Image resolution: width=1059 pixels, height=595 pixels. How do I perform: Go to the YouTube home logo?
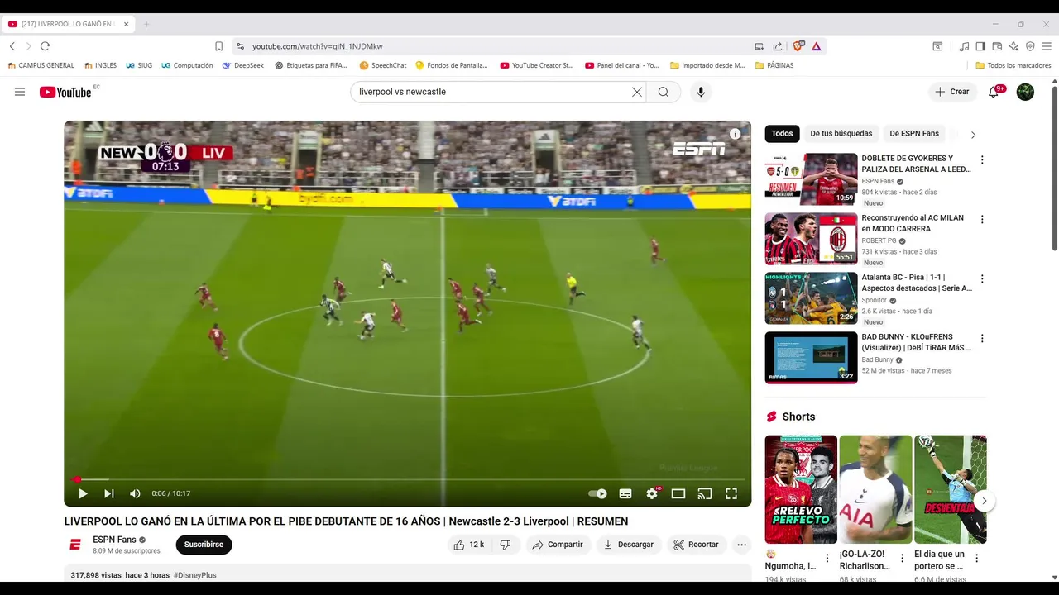(65, 92)
